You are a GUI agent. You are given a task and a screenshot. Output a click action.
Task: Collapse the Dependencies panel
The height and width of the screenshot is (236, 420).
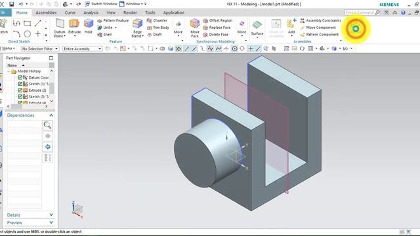pos(51,115)
